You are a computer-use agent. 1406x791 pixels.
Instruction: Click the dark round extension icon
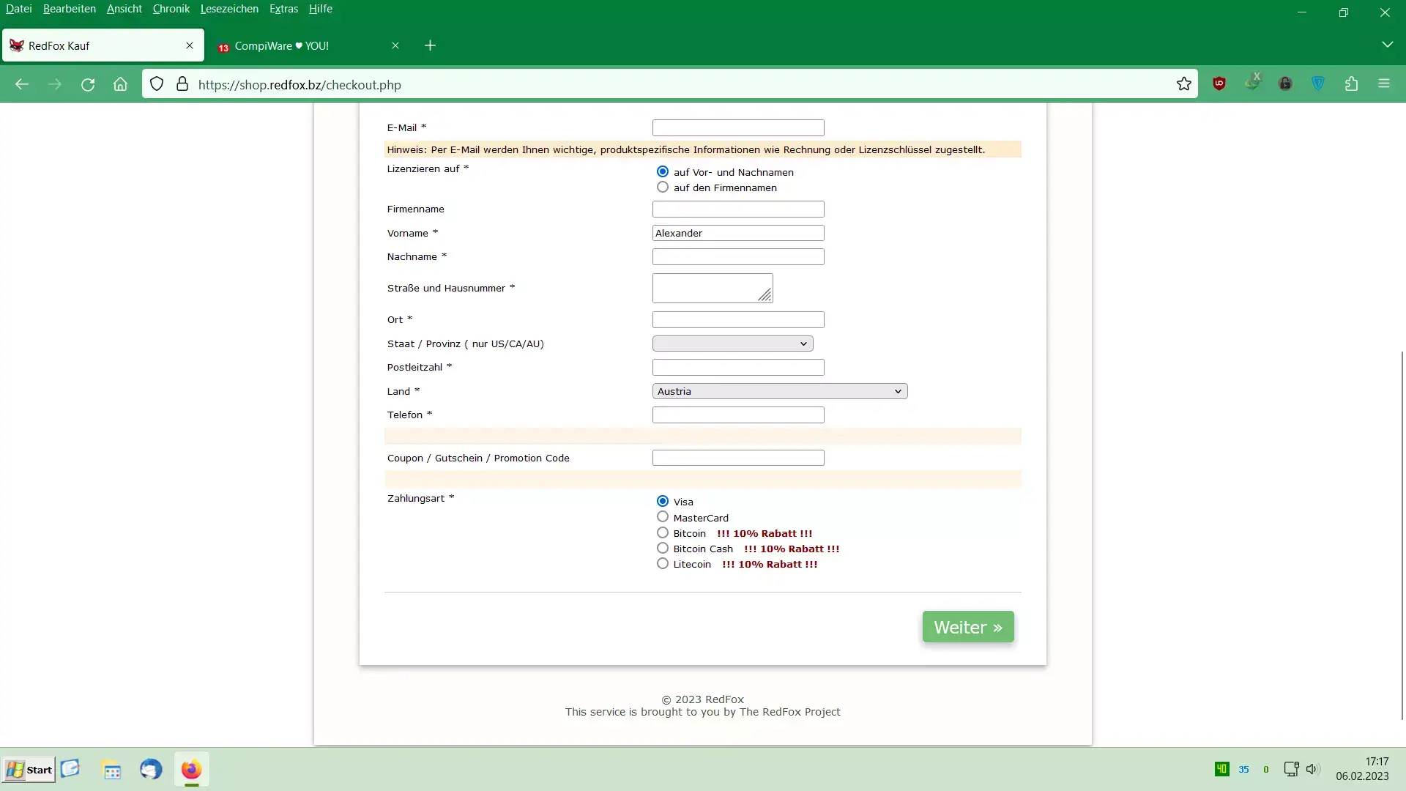click(x=1285, y=83)
